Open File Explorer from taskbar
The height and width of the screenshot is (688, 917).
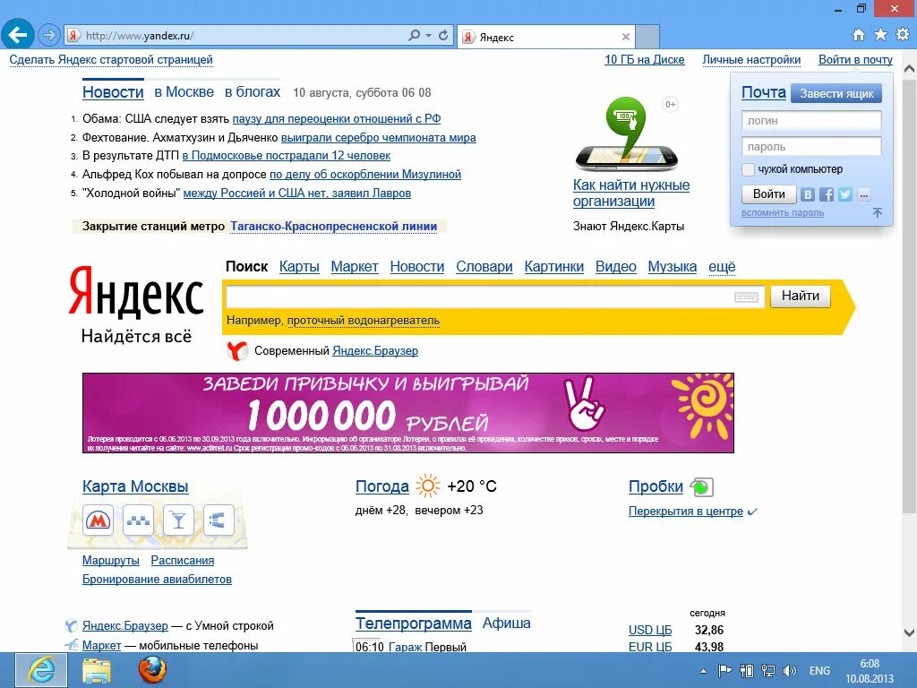(97, 670)
